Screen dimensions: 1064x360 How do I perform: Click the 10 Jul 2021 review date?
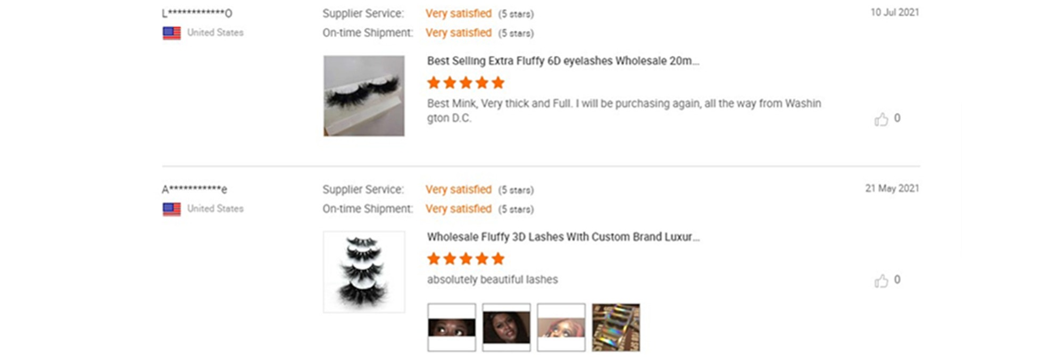pyautogui.click(x=894, y=12)
